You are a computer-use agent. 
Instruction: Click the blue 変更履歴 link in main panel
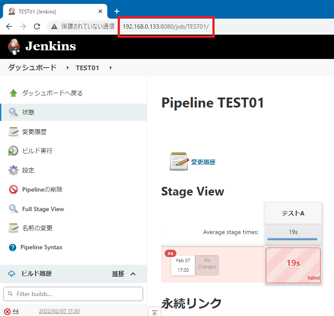click(x=203, y=162)
